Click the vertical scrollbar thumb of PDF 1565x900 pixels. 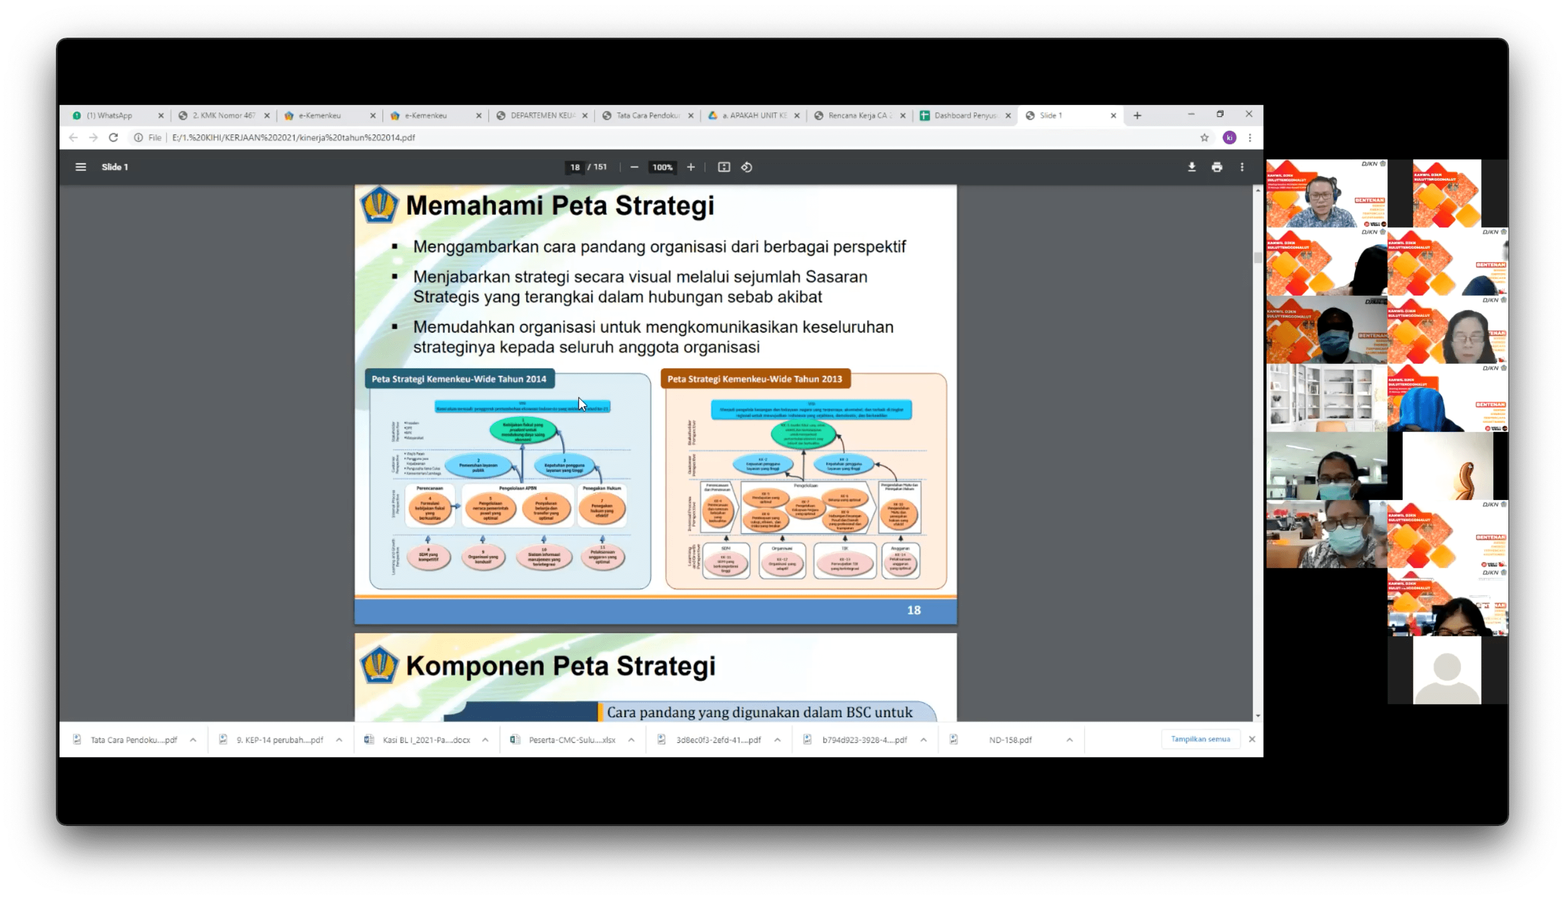[x=1257, y=258]
